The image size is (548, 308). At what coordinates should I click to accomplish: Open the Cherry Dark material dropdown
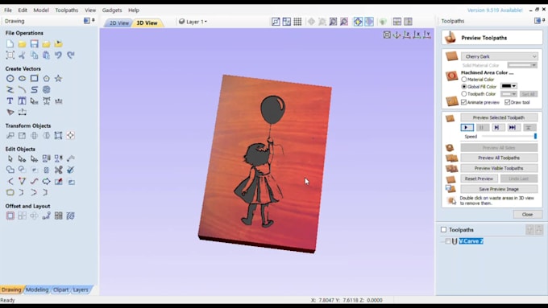click(500, 56)
